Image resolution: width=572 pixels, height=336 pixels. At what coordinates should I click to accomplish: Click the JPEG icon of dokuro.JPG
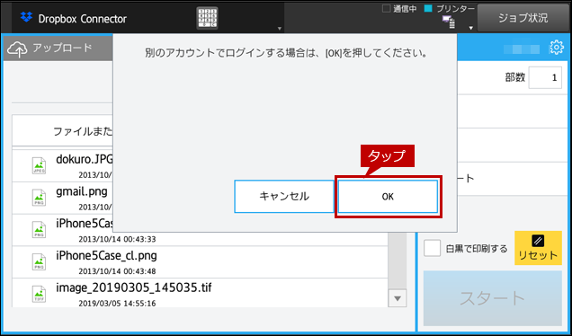click(39, 166)
